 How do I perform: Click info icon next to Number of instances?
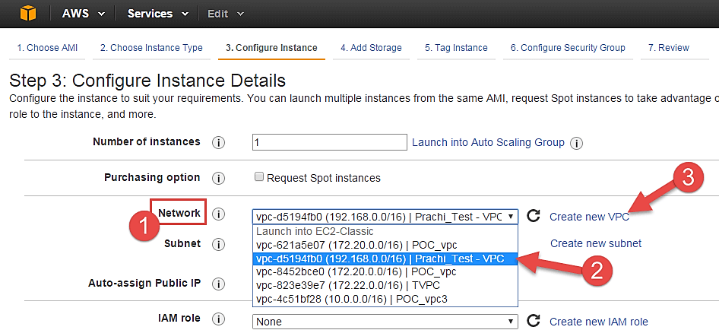tap(219, 143)
